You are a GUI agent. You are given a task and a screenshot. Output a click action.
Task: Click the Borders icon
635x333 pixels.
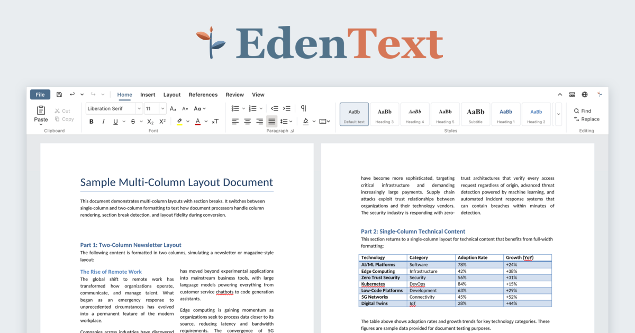[x=323, y=122]
